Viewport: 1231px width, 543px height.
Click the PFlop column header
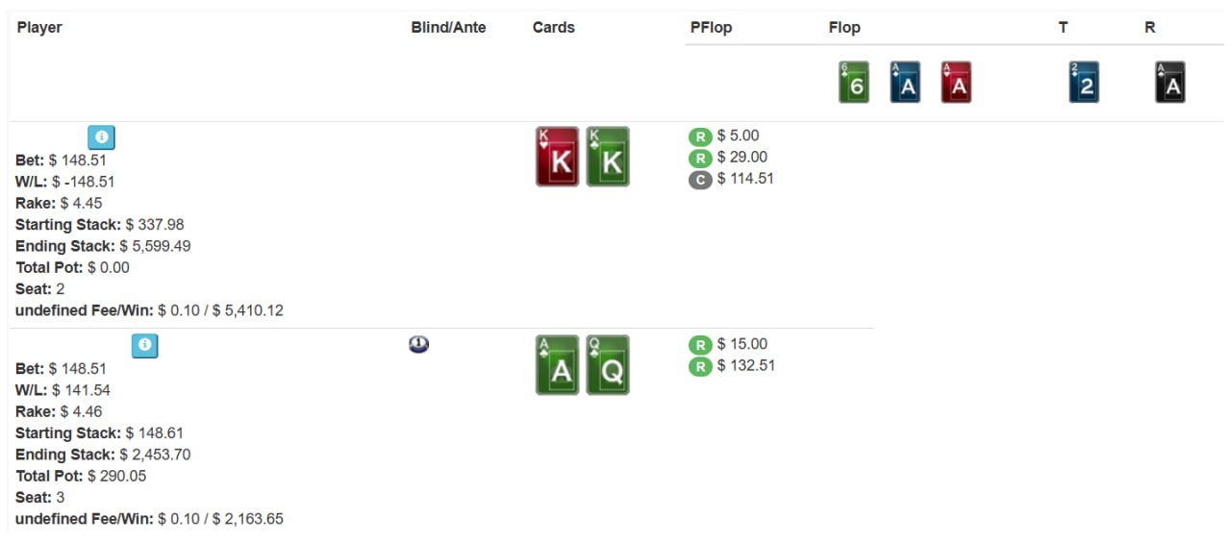tap(711, 28)
